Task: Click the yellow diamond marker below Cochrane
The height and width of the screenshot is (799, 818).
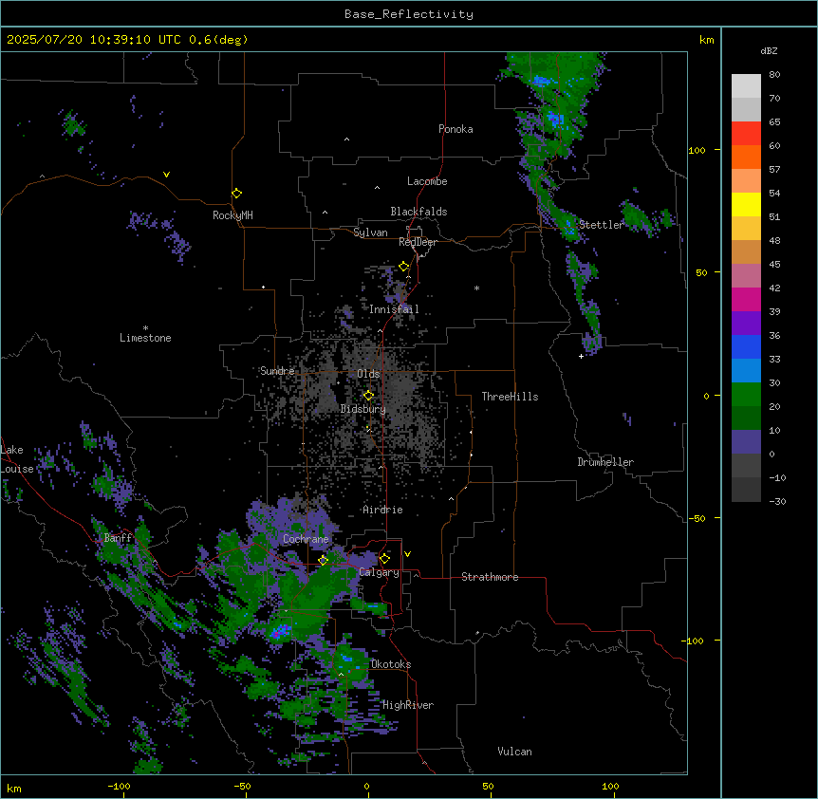Action: [323, 560]
